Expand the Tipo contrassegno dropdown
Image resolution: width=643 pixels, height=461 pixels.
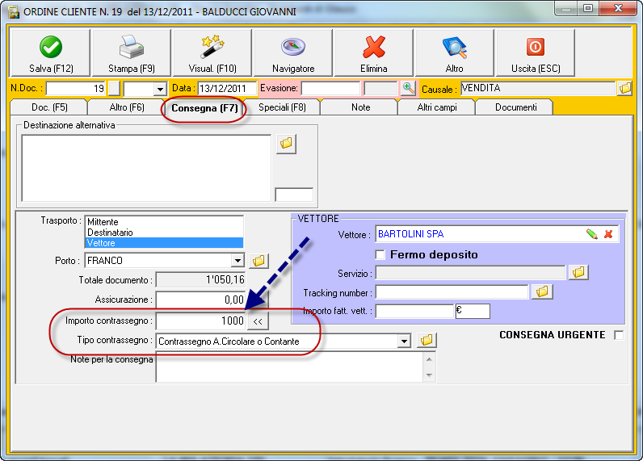(x=405, y=341)
